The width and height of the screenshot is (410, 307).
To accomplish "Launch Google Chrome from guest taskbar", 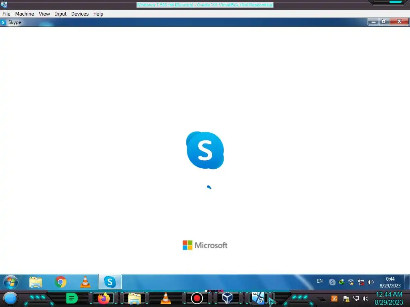I will tap(60, 282).
